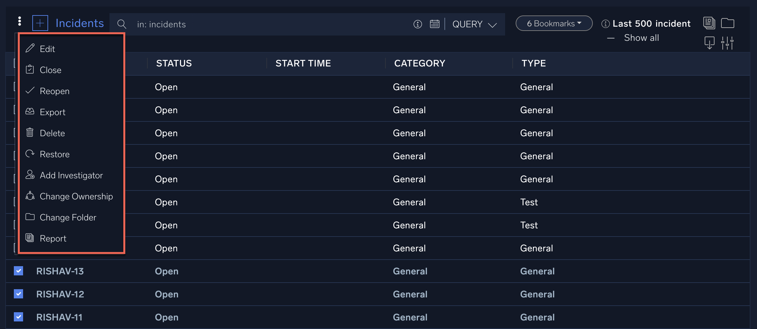Uncheck the RISHAV-12 checkbox
The height and width of the screenshot is (329, 757).
coord(18,294)
